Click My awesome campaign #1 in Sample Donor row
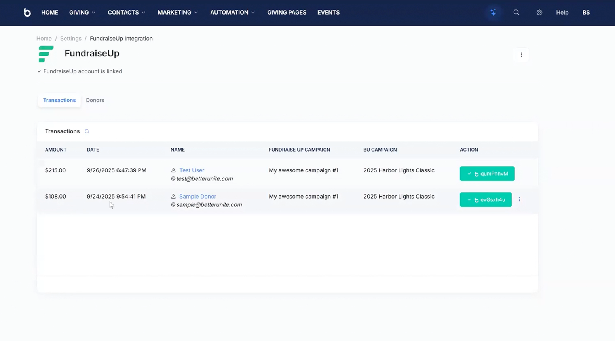 (304, 197)
